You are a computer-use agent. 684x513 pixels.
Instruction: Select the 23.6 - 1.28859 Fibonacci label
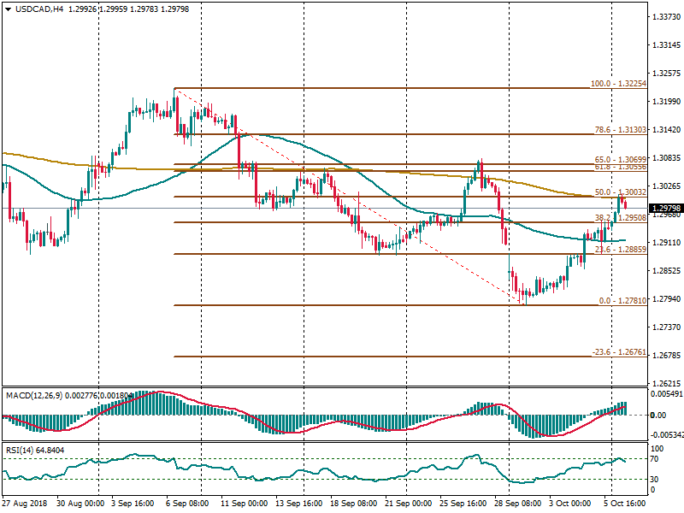coord(619,250)
